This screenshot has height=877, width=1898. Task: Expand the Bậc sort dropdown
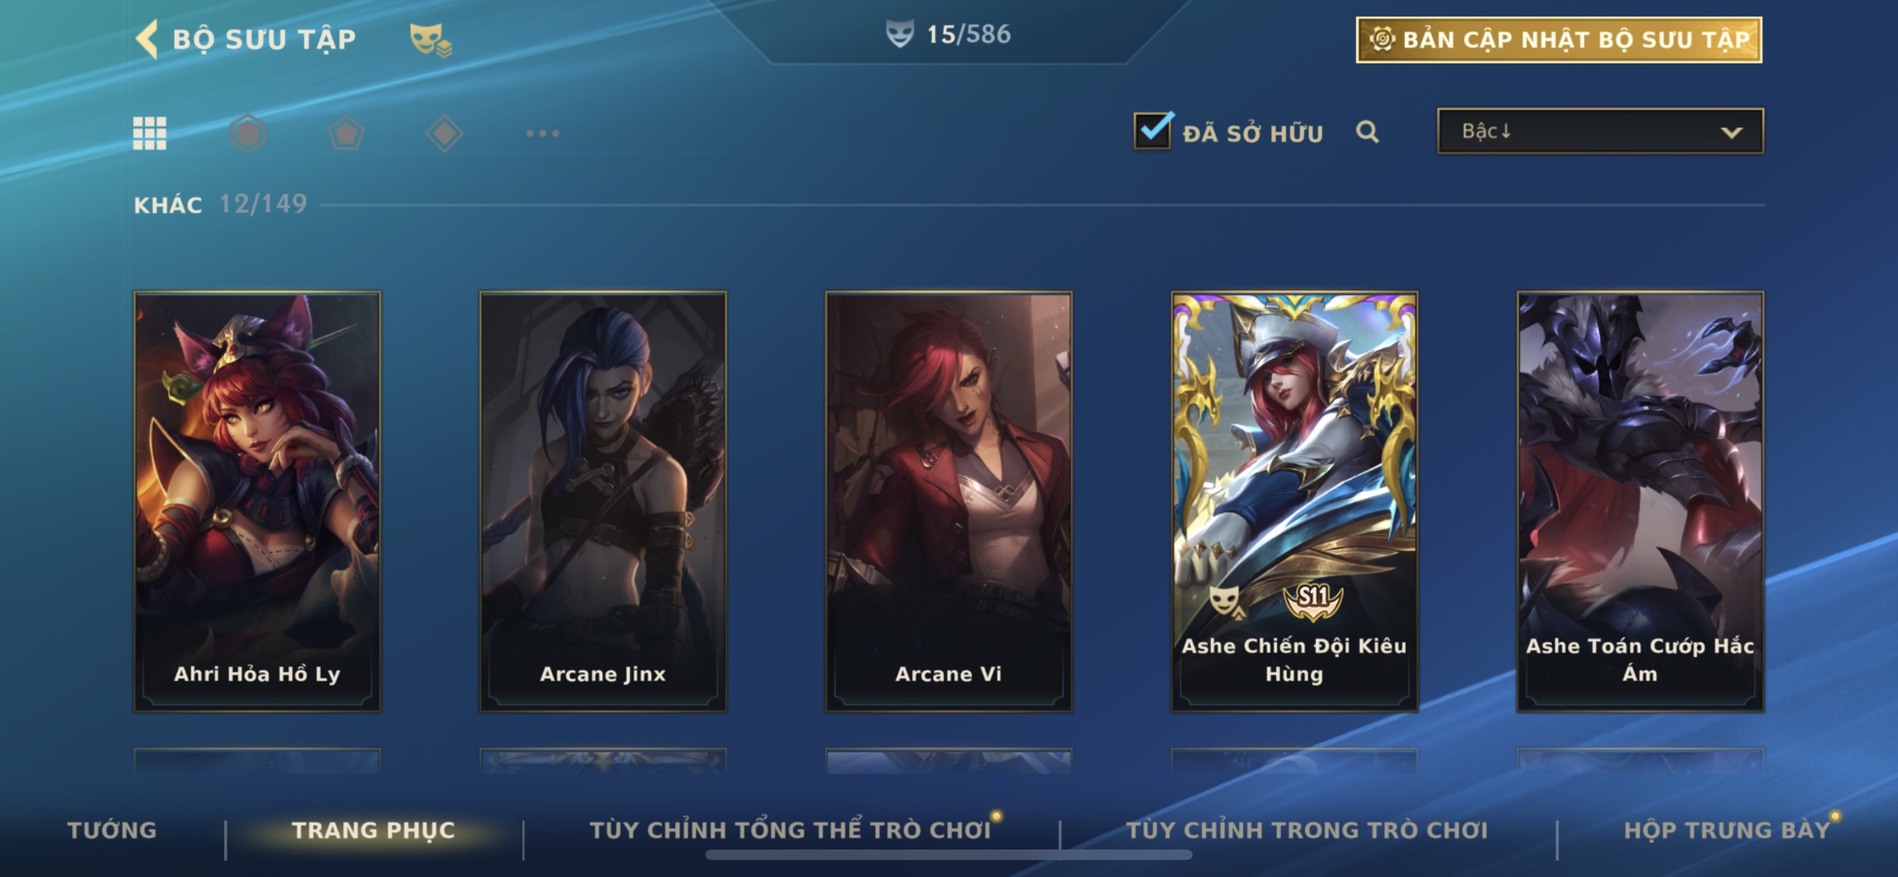tap(1599, 131)
